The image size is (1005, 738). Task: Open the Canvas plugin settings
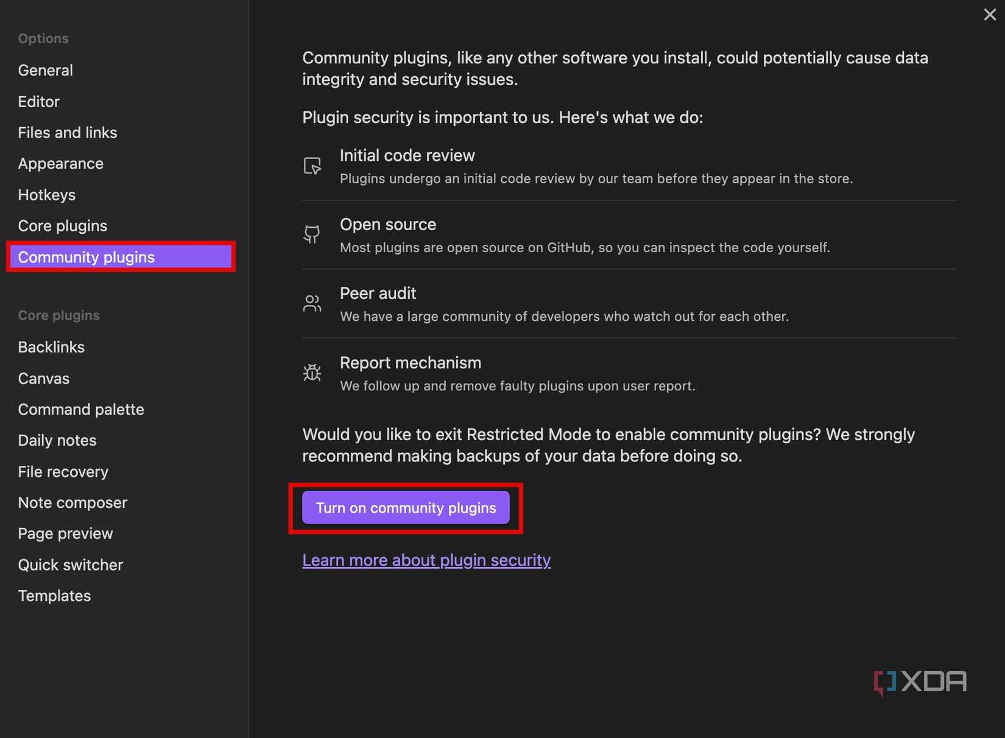click(43, 378)
